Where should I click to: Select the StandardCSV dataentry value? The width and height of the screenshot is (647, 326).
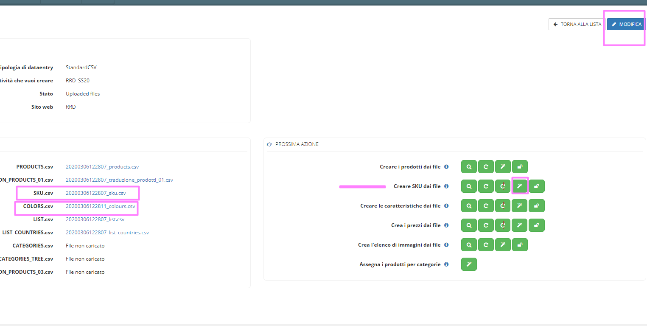[81, 67]
